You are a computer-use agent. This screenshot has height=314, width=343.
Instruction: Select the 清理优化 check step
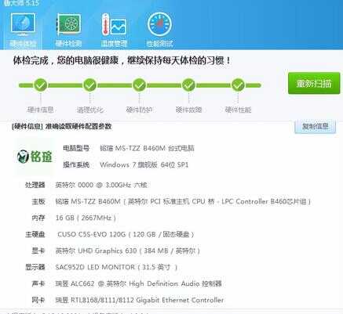90,85
